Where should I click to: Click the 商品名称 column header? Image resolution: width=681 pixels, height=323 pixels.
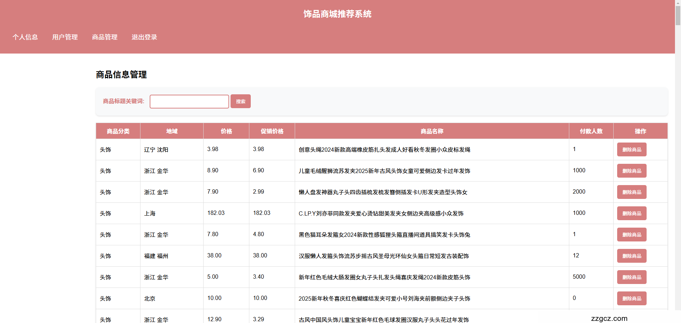pos(432,131)
